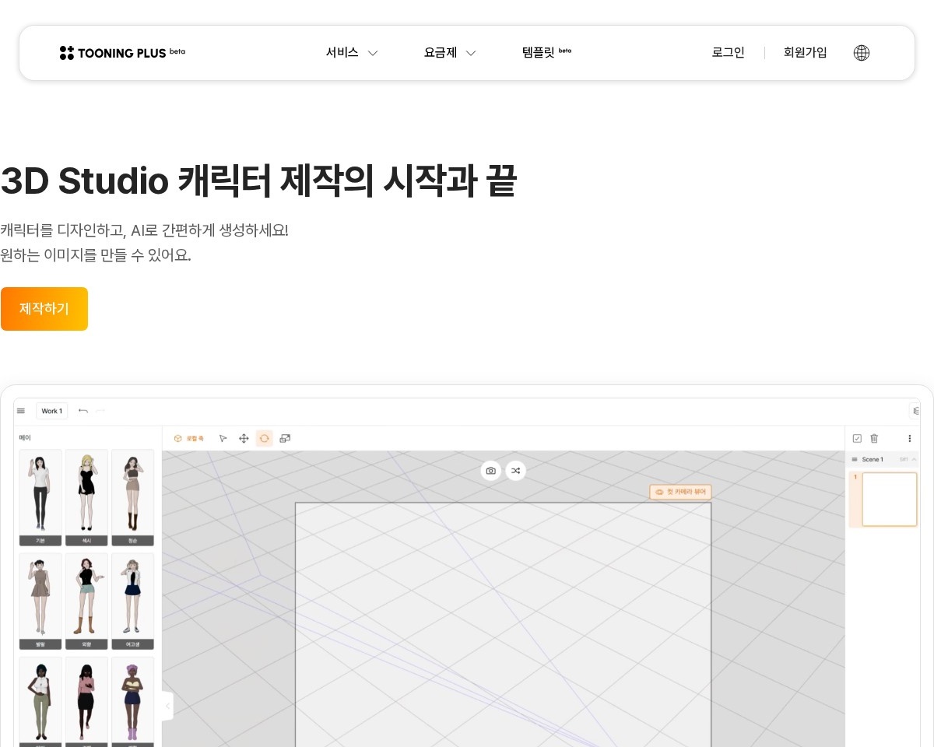Expand the 요금제 dropdown menu
934x747 pixels.
click(x=450, y=53)
